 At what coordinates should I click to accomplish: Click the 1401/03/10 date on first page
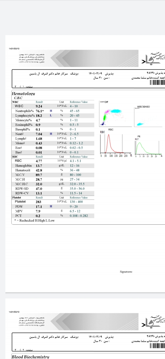(14, 48)
